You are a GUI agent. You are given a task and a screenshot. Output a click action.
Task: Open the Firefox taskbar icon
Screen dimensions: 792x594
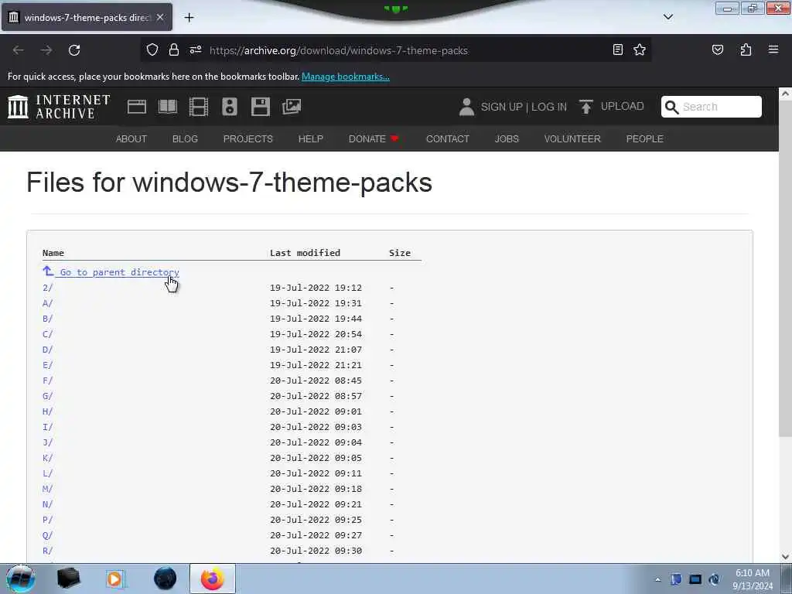pos(213,579)
